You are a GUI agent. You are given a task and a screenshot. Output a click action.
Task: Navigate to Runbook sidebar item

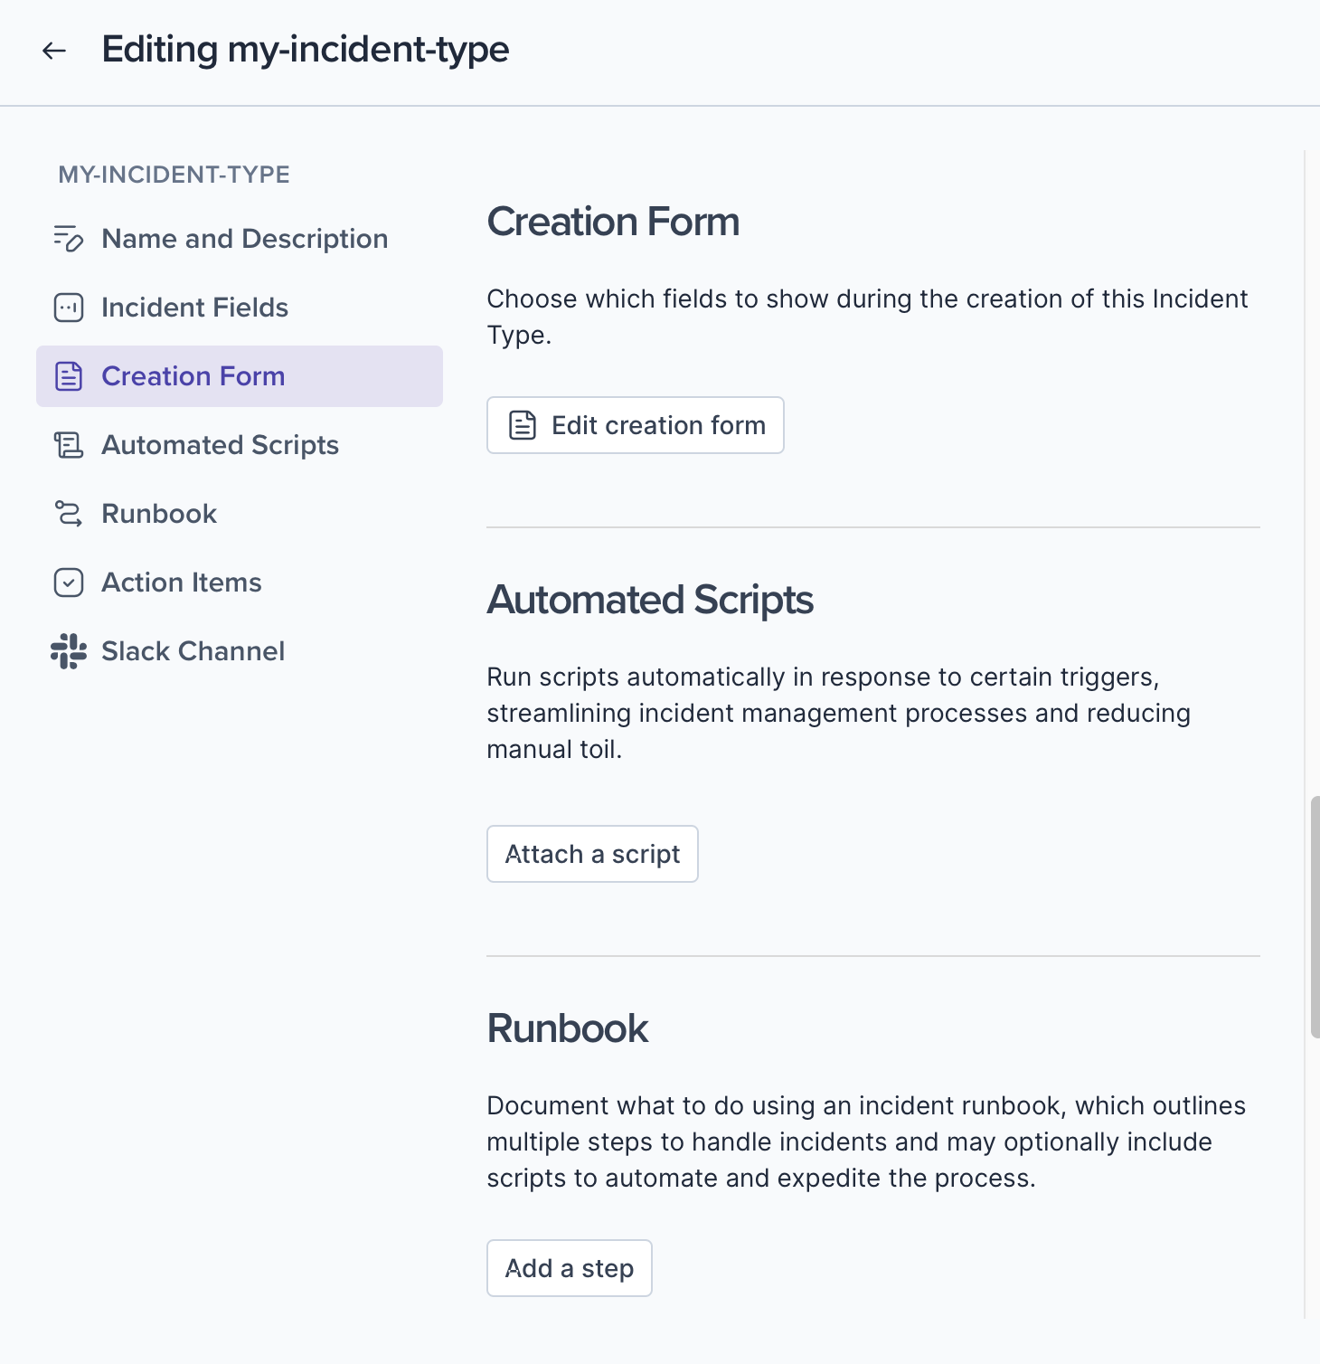pyautogui.click(x=159, y=514)
